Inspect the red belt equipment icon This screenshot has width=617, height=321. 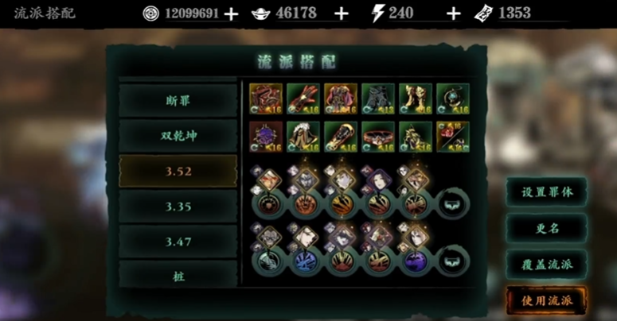(x=377, y=137)
